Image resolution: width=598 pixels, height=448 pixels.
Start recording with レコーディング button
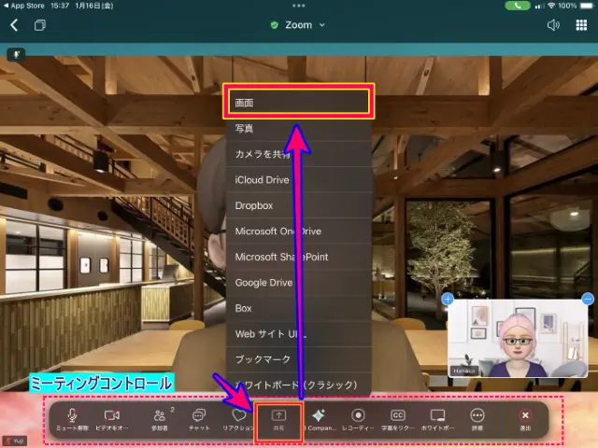[x=358, y=419]
